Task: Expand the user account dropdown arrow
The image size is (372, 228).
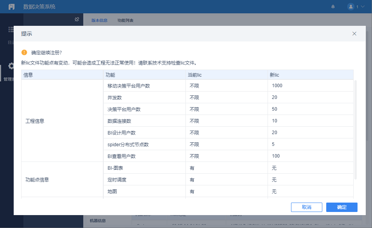Action: click(x=363, y=7)
